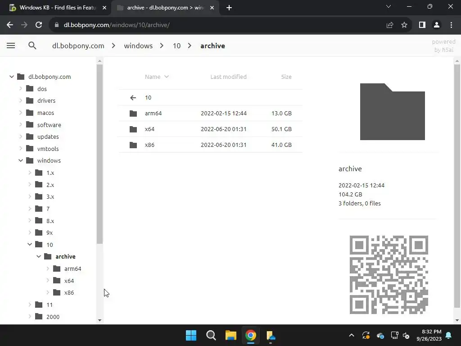The width and height of the screenshot is (461, 346).
Task: Click 2022-02-15 12:44 date of arm64 row
Action: click(224, 113)
